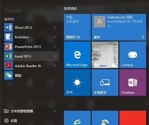Launch EmEditor from its notepad icon
Viewport: 149px width, 125px height.
point(9,37)
